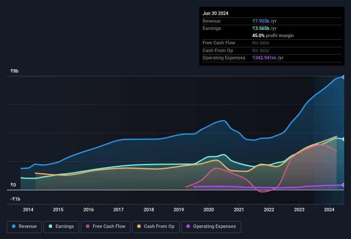Select the 2024 x-axis year label

coord(329,210)
